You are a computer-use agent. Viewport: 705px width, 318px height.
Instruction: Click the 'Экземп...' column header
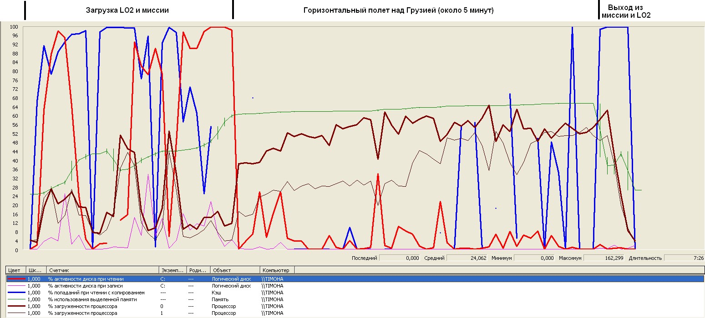click(172, 270)
